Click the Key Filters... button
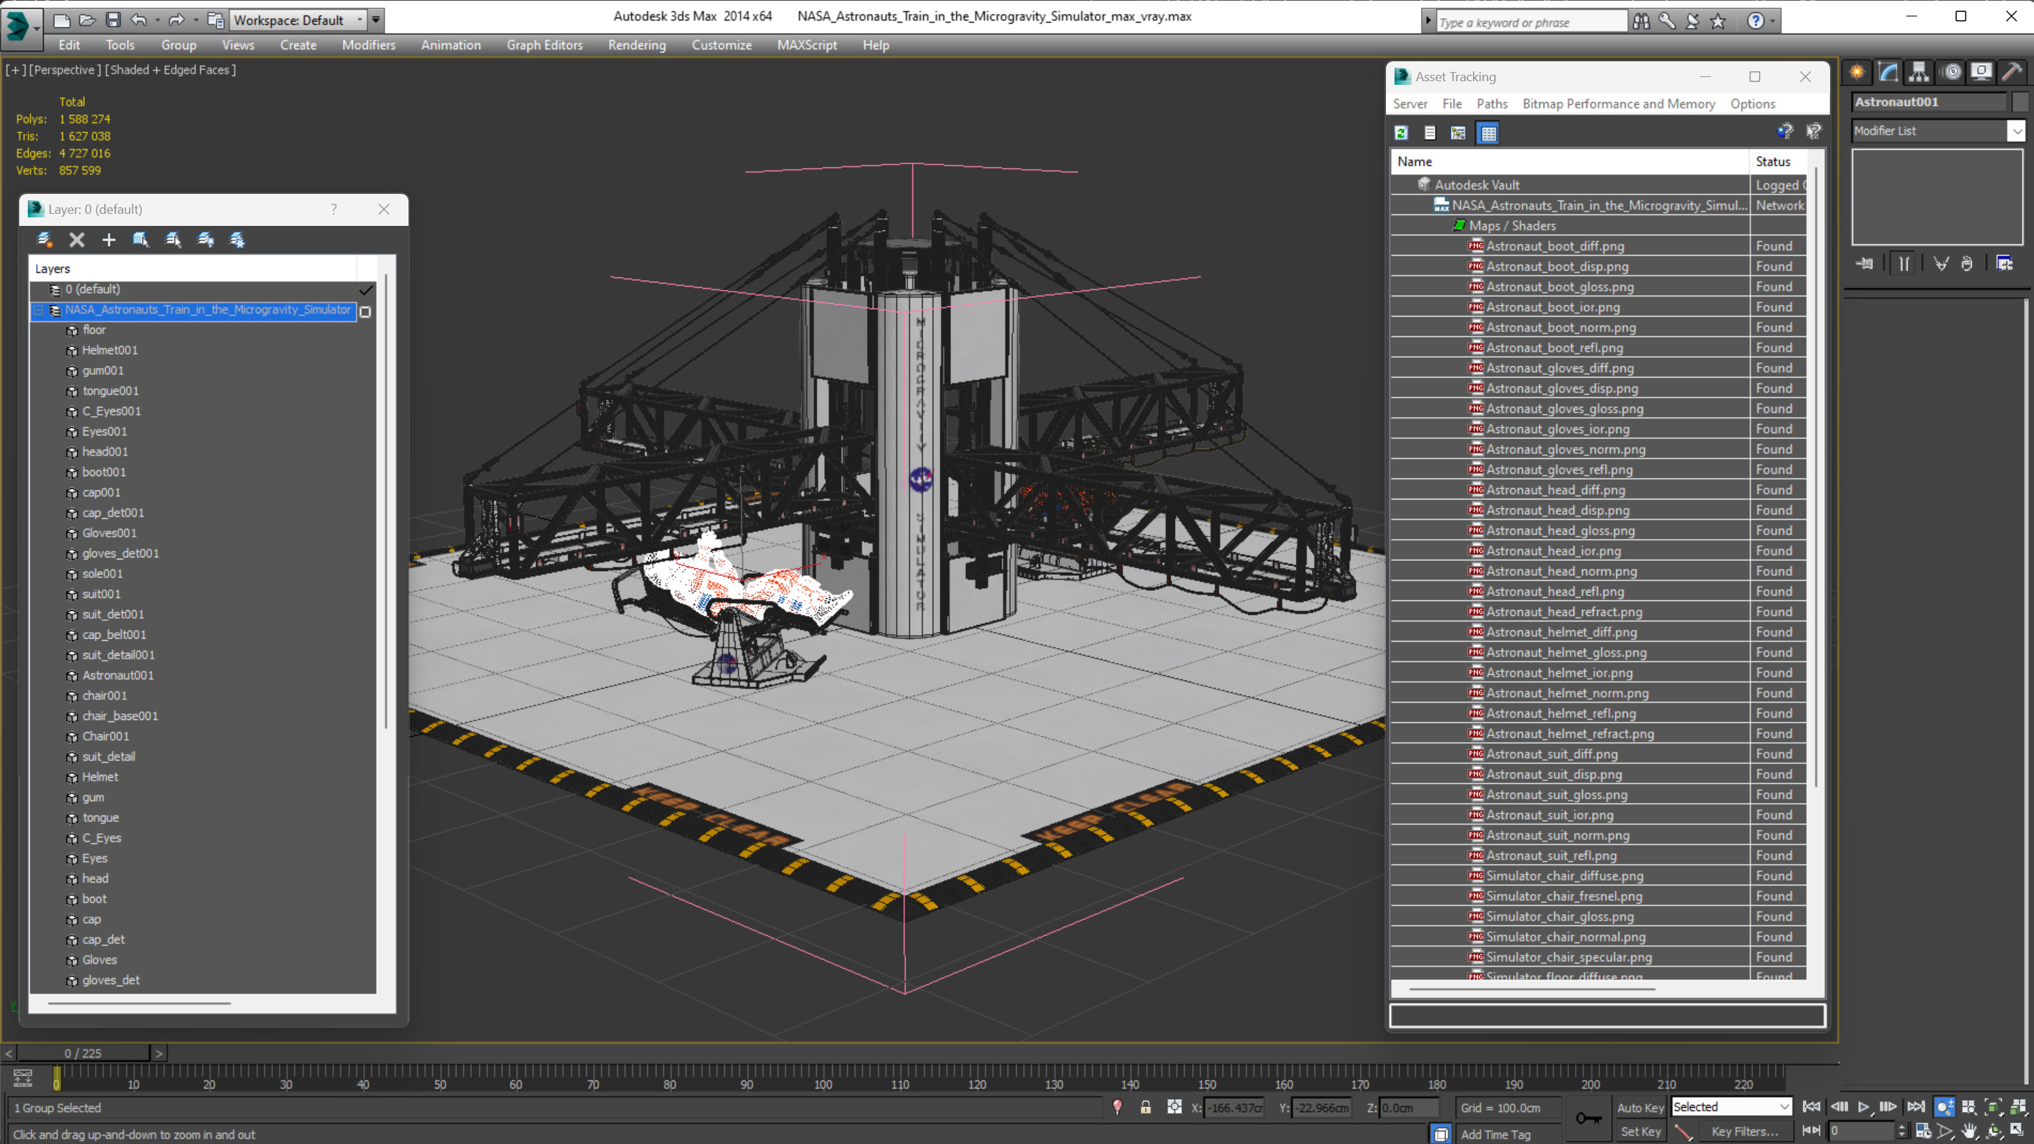 [x=1745, y=1130]
